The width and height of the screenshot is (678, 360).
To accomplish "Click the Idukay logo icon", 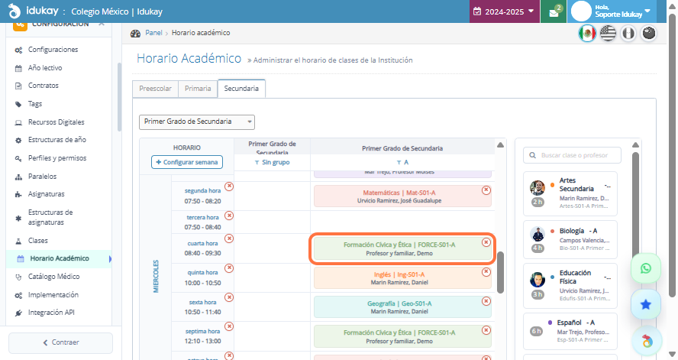I will (x=15, y=11).
